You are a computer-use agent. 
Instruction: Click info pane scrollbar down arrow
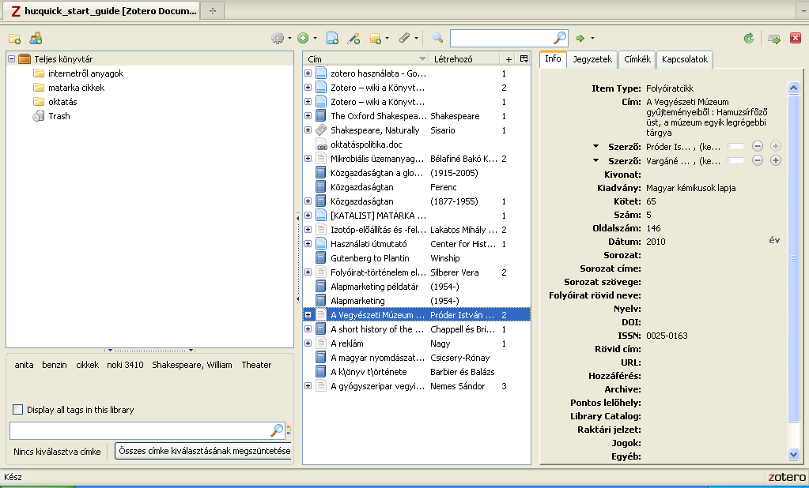793,454
